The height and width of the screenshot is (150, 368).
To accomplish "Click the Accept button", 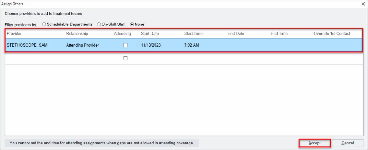I will pos(315,143).
